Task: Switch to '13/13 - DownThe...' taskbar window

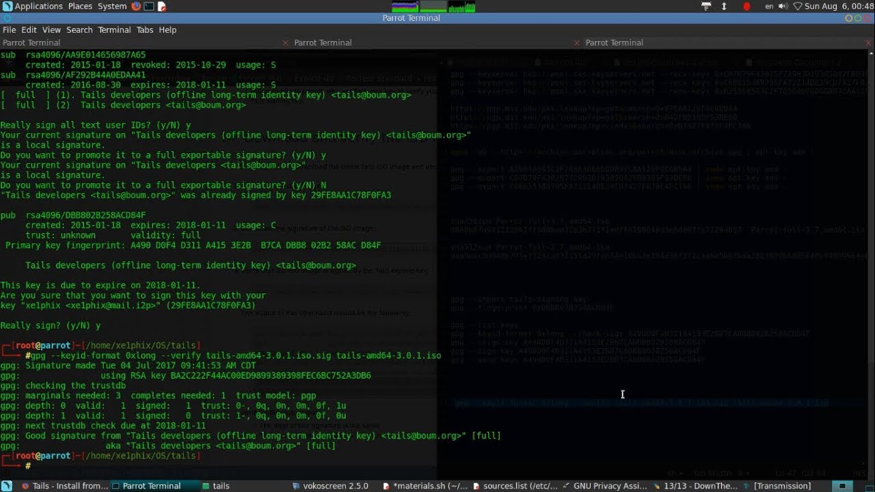Action: (x=695, y=486)
